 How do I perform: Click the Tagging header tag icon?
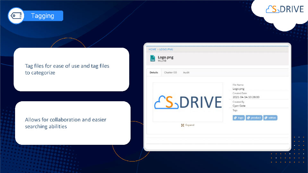click(16, 16)
